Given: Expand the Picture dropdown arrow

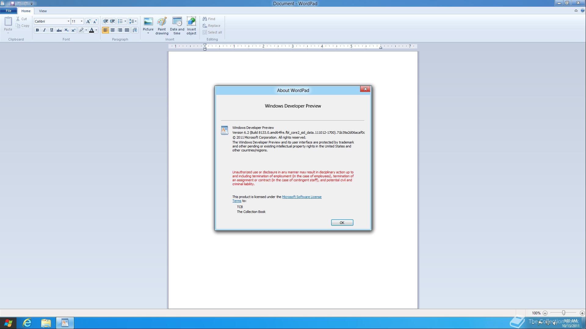Looking at the screenshot, I should (x=148, y=33).
